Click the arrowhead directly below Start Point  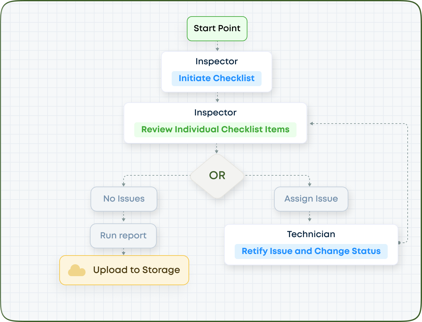point(217,49)
